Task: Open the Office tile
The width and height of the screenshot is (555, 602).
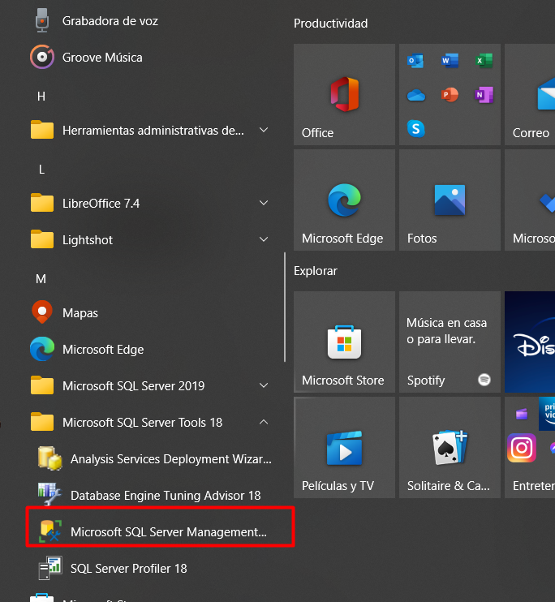Action: click(344, 94)
